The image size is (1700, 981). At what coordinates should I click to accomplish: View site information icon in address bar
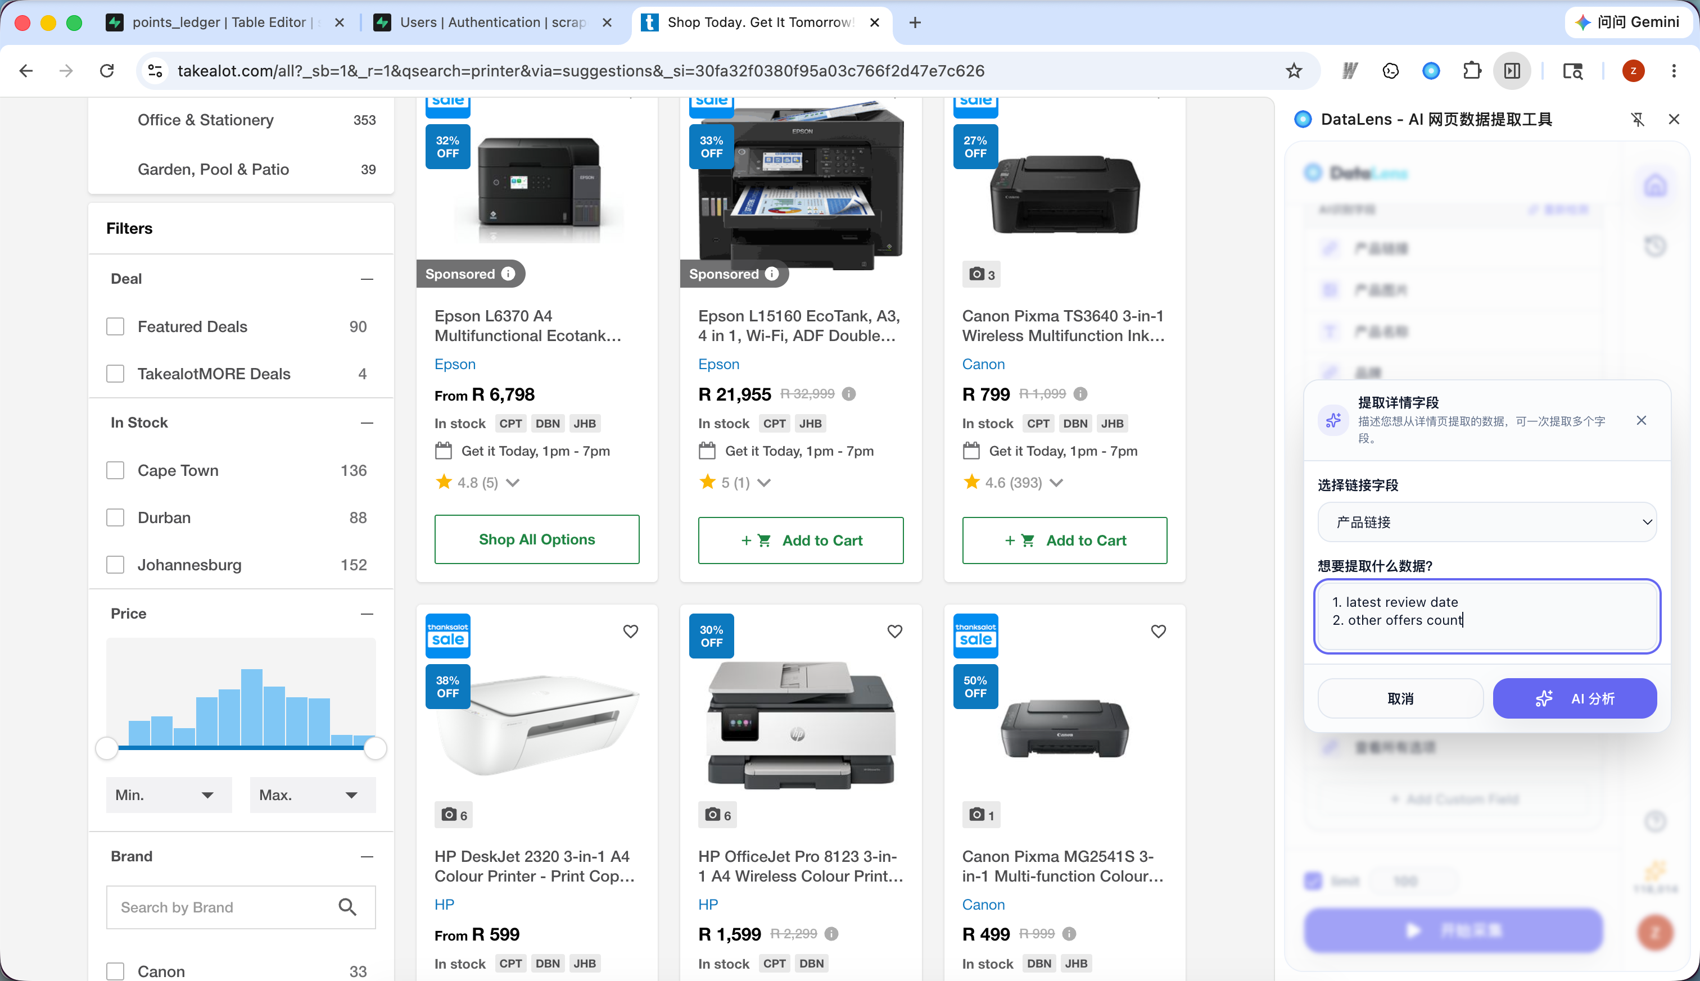click(x=155, y=71)
